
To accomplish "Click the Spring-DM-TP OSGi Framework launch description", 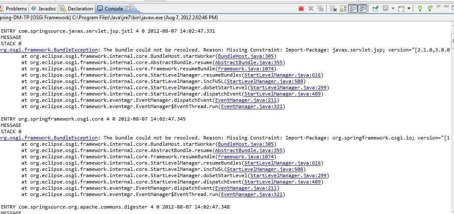I will [x=109, y=18].
